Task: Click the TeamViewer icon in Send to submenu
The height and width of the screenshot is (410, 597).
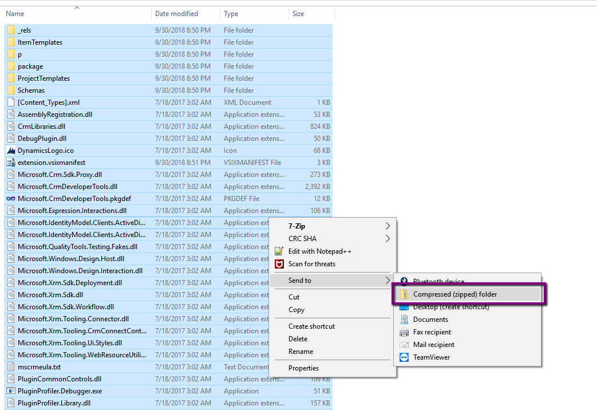Action: point(404,357)
